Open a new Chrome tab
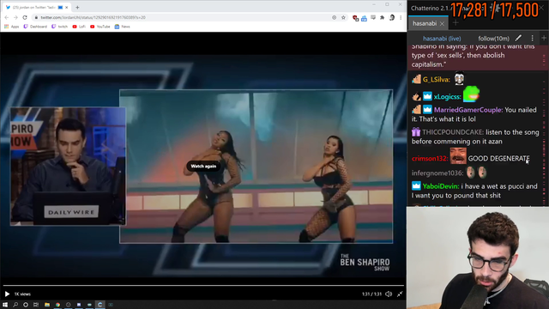549x309 pixels. click(x=77, y=7)
